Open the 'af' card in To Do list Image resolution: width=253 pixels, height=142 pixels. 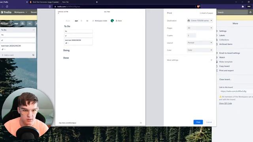point(18,40)
